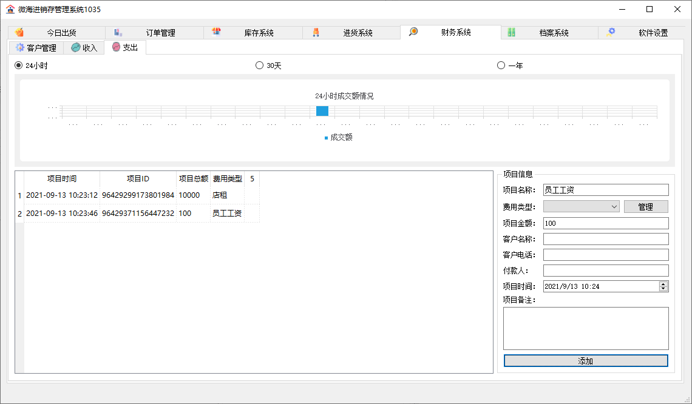The height and width of the screenshot is (404, 692).
Task: Click the 软件设置 gear icon
Action: point(611,33)
